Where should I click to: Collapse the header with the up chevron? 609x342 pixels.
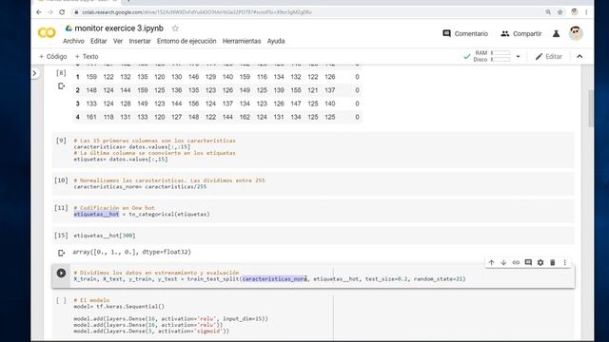(580, 57)
